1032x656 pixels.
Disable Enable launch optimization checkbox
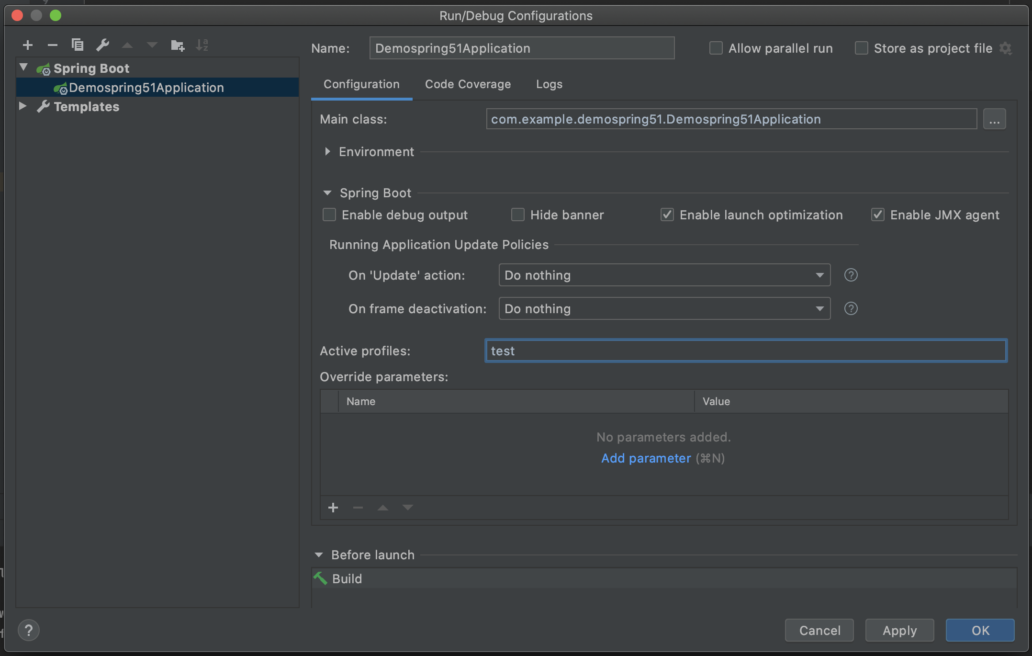pos(667,215)
